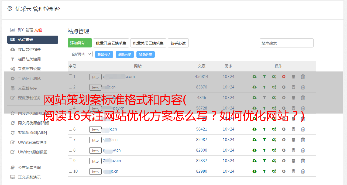The width and height of the screenshot is (347, 185).
Task: Open the http protocol selector in row 6
Action: pyautogui.click(x=95, y=130)
